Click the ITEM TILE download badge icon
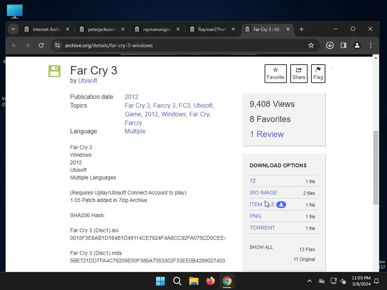Image resolution: width=387 pixels, height=290 pixels. (281, 204)
